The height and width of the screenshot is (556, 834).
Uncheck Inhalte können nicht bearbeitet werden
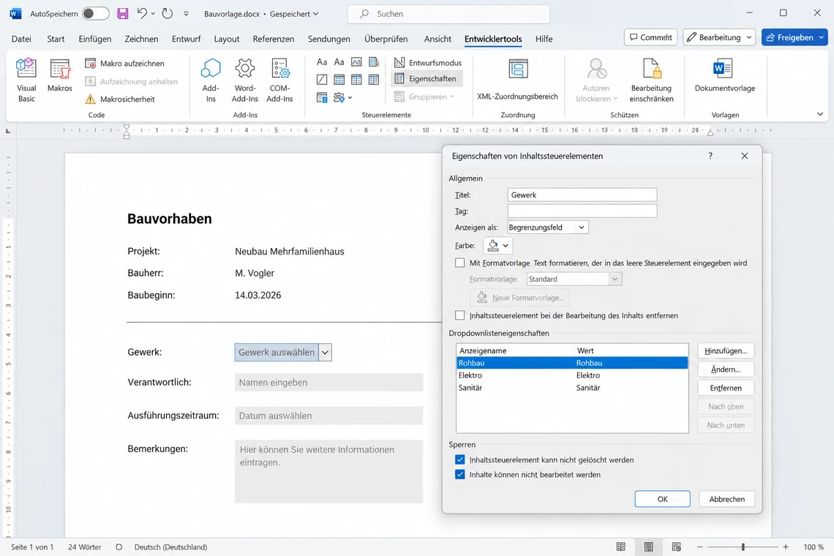click(460, 475)
